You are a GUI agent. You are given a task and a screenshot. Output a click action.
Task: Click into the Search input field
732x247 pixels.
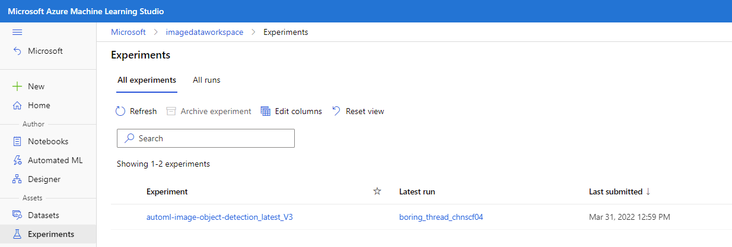(206, 138)
